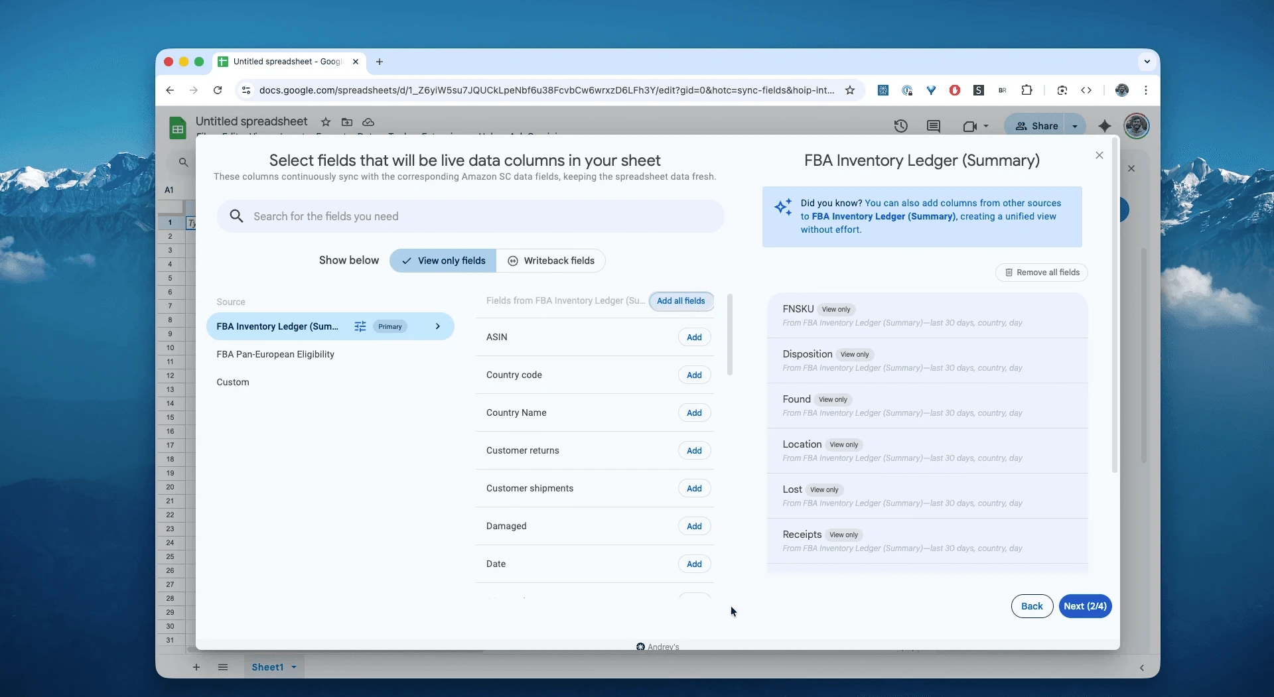Click Remove all fields button
This screenshot has width=1274, height=697.
[x=1042, y=273]
